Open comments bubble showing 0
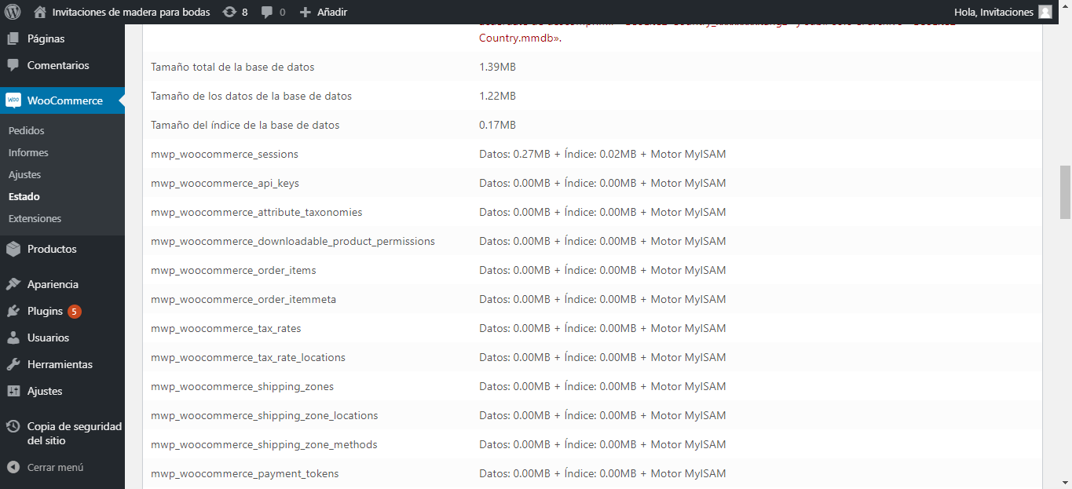Viewport: 1072px width, 489px height. click(273, 12)
